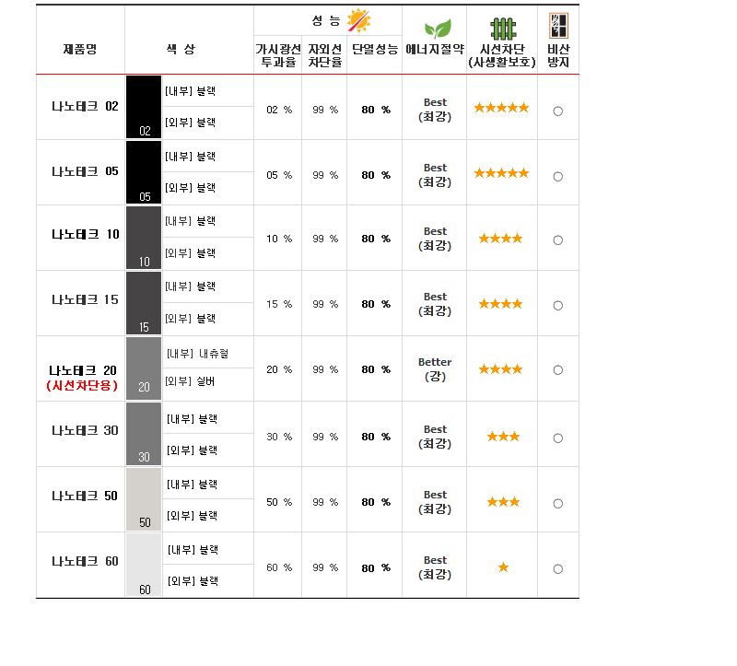
Task: Click the 가시광선 투과율 column header
Action: [x=278, y=55]
